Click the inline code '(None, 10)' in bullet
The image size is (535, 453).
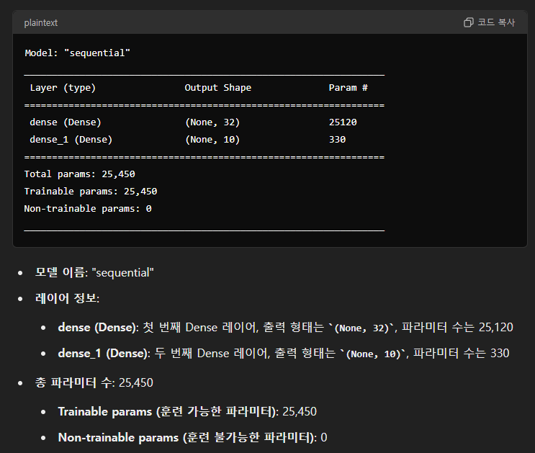373,354
